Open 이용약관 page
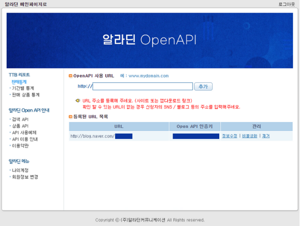 [20, 146]
